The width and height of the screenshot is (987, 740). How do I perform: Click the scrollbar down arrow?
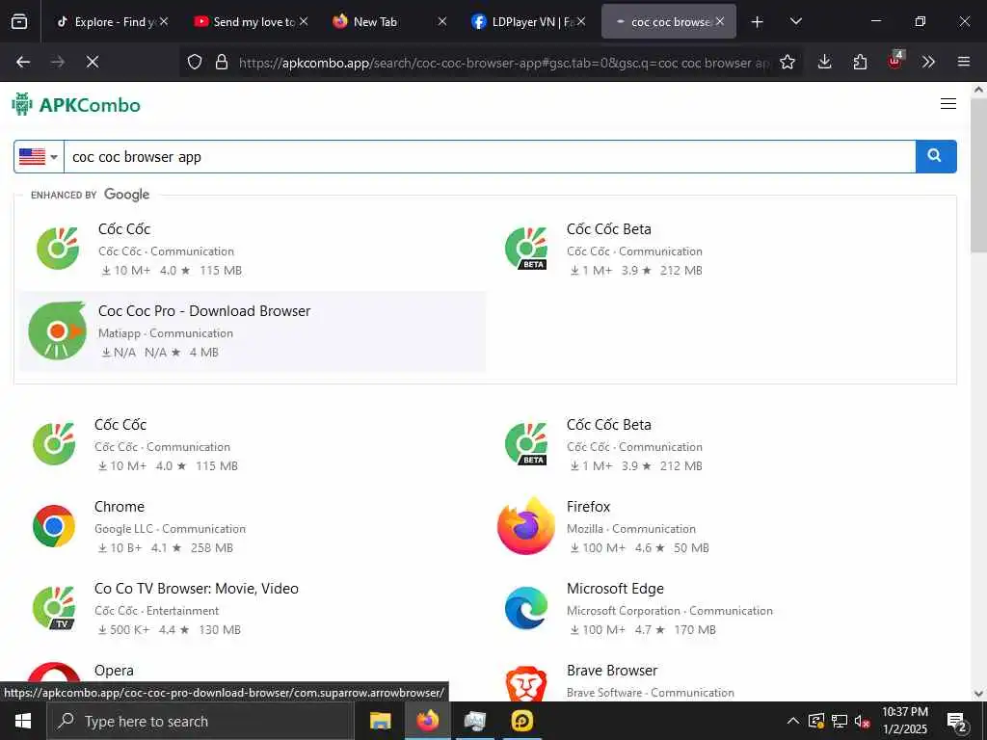click(978, 694)
